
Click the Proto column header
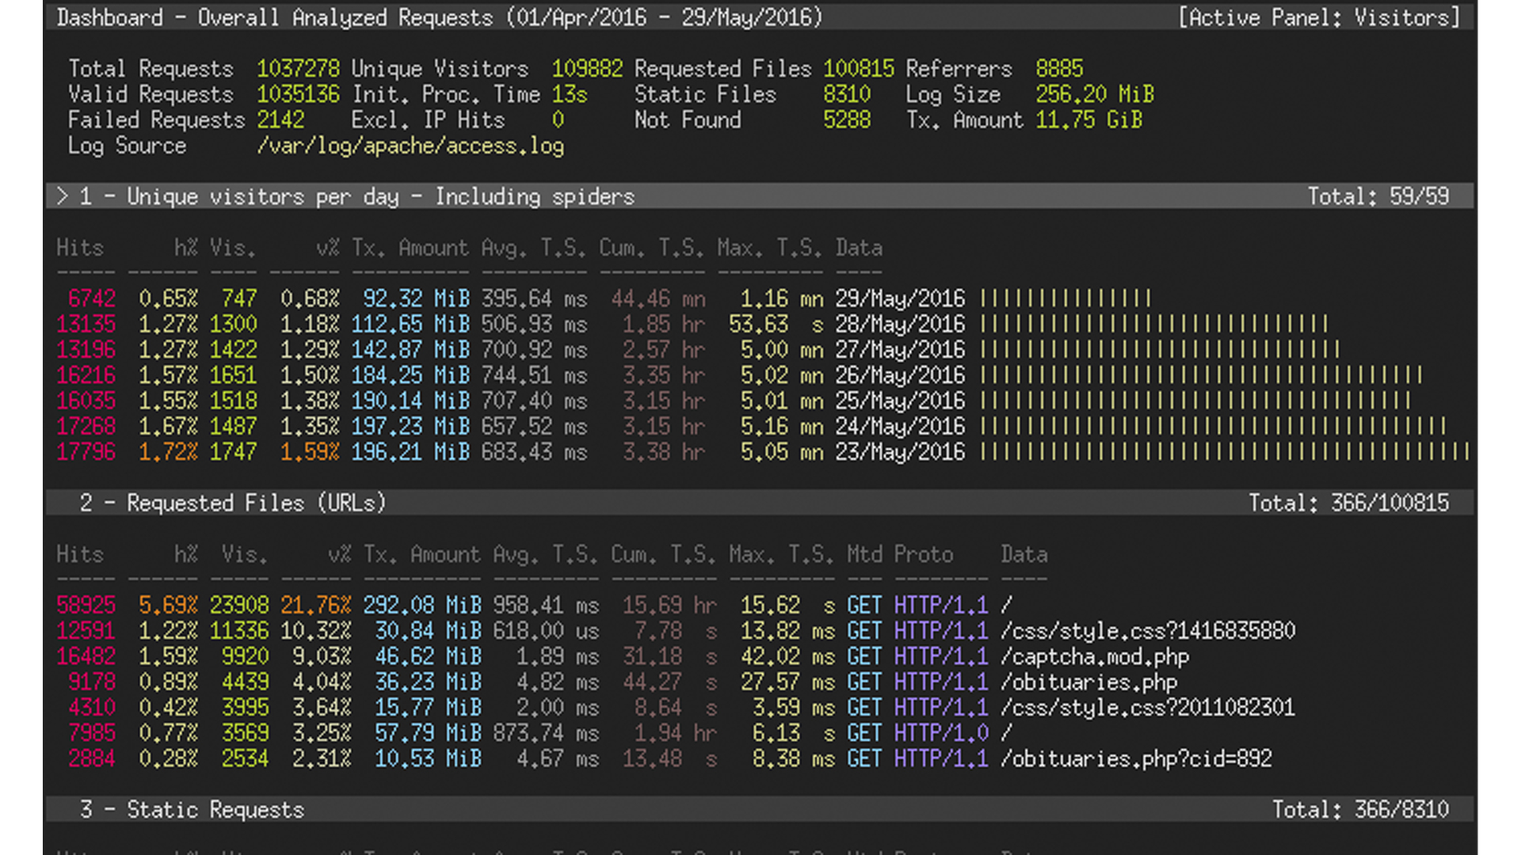pos(923,554)
